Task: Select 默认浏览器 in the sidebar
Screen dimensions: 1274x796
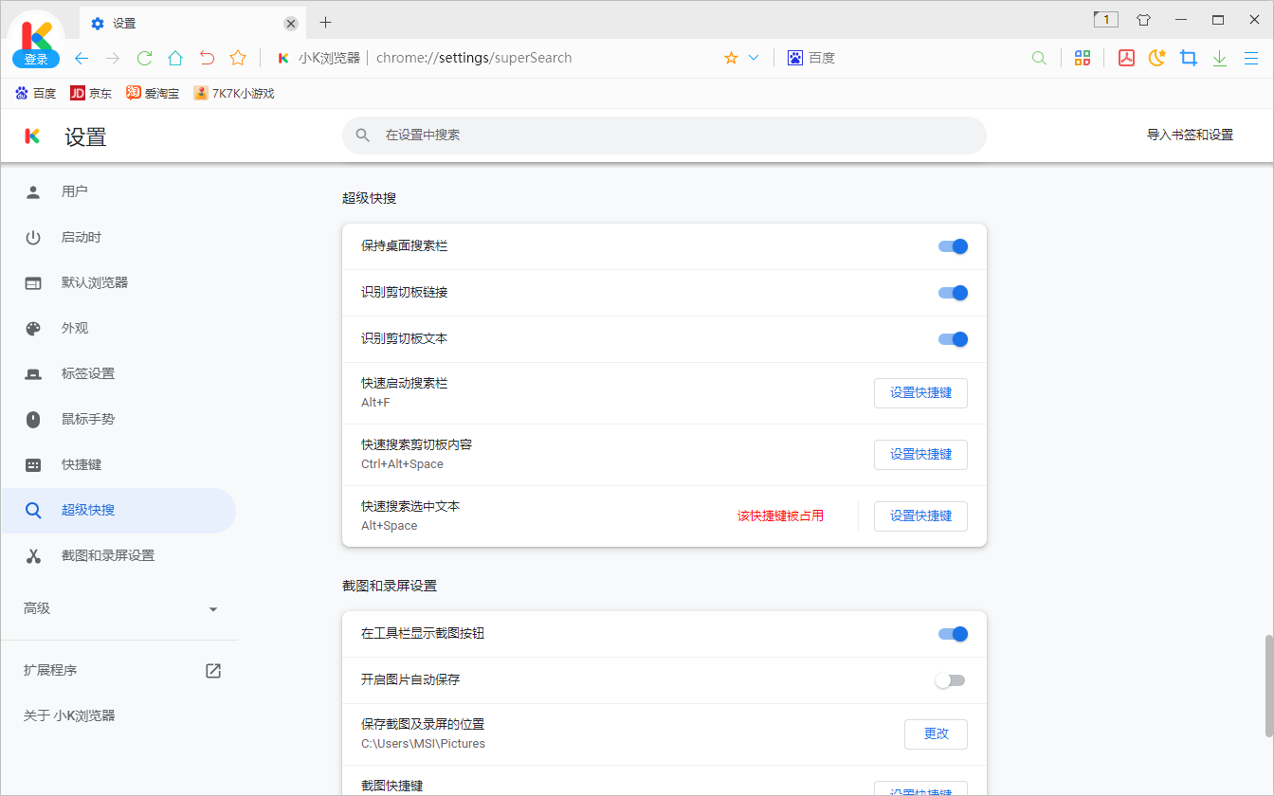Action: 118,282
